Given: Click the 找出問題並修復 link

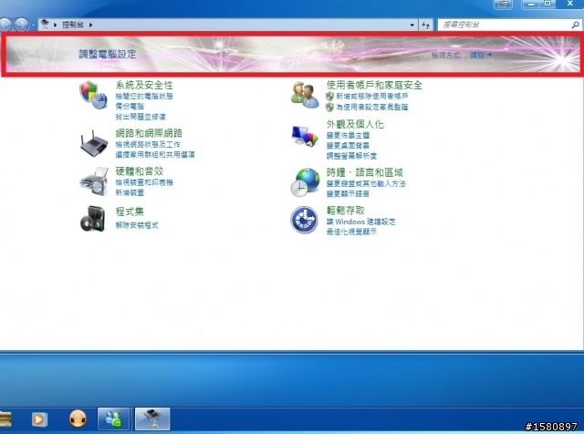Looking at the screenshot, I should [x=141, y=117].
